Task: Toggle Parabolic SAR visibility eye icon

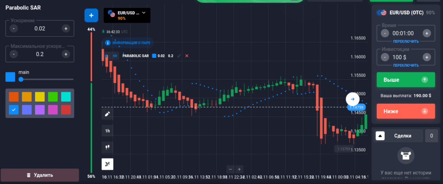Action: point(115,56)
